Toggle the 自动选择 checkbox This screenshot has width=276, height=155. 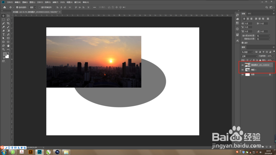click(17, 7)
